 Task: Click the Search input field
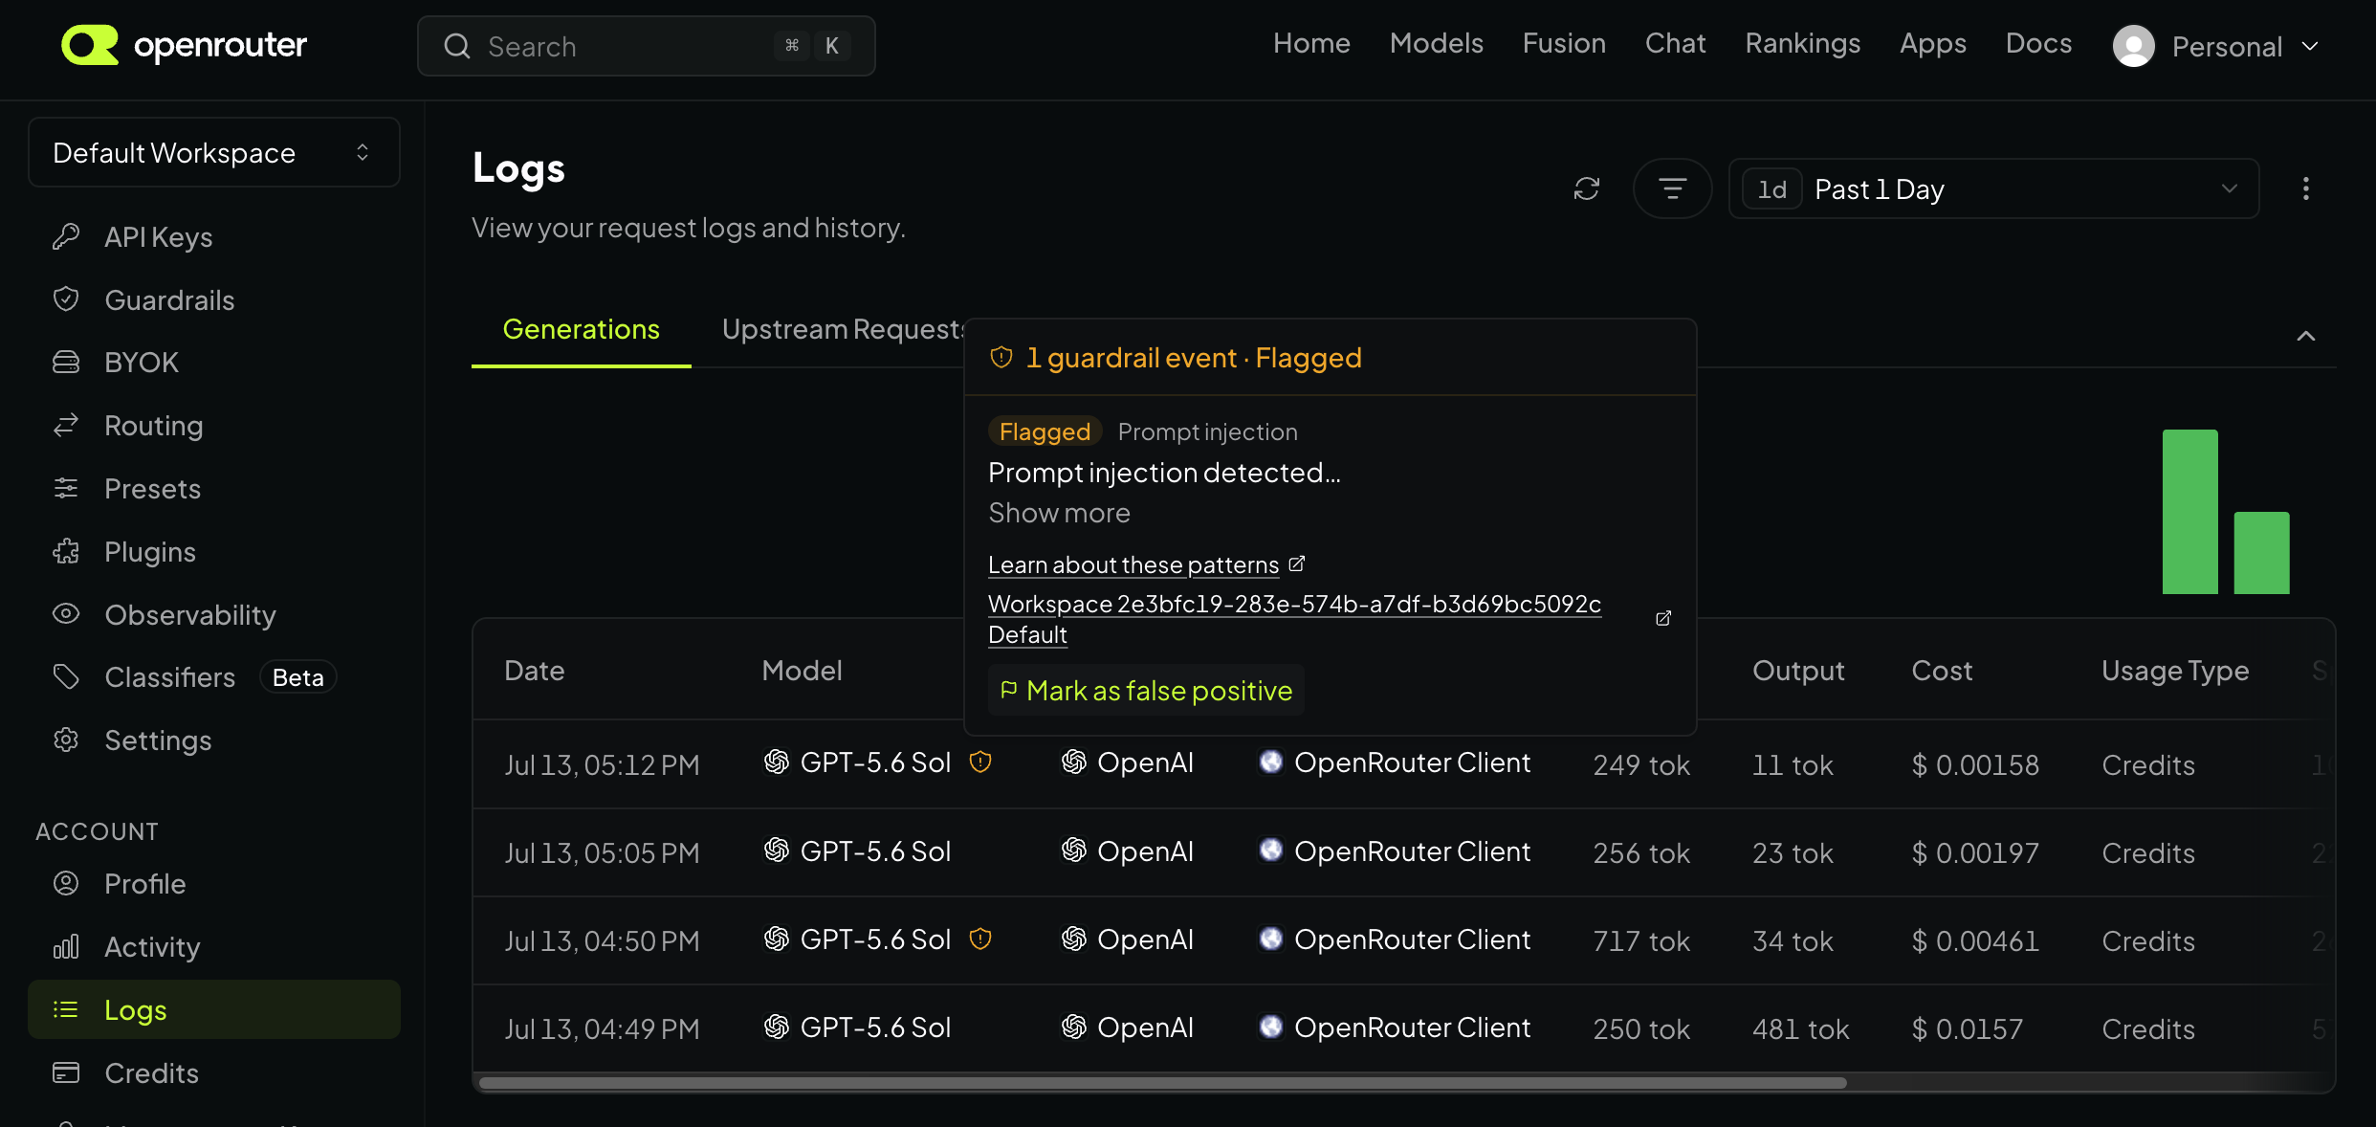[647, 46]
